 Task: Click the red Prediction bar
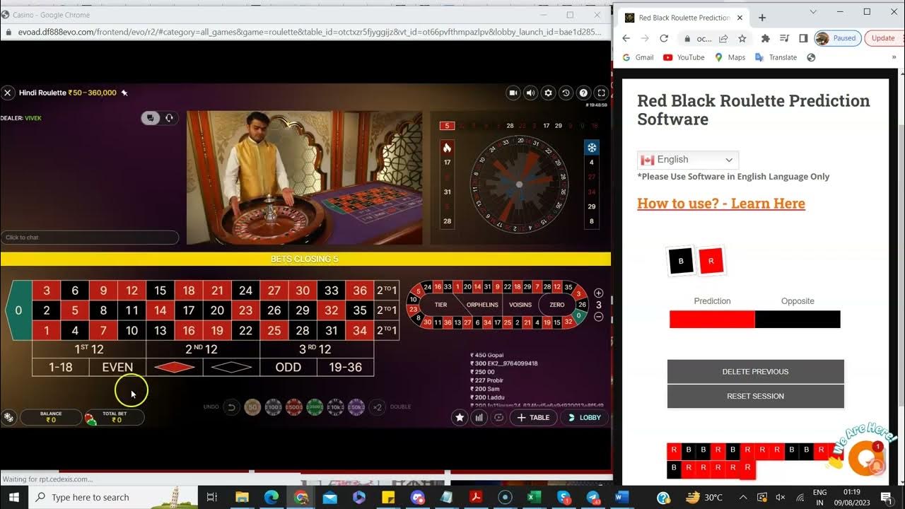[x=712, y=320]
